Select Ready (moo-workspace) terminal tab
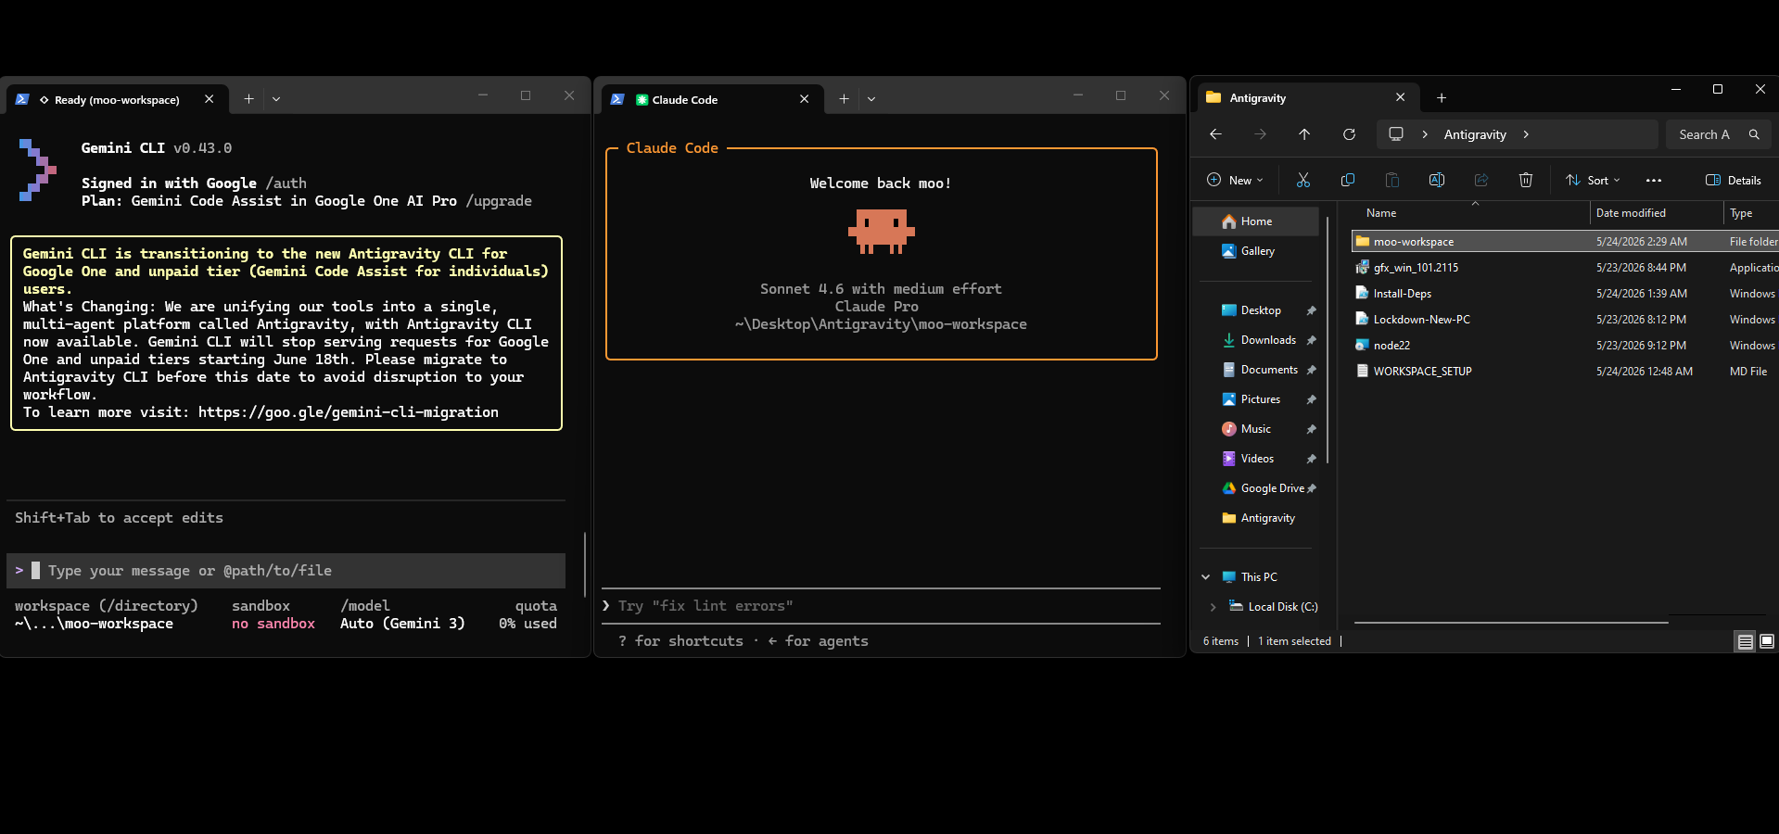This screenshot has width=1779, height=834. click(x=116, y=99)
